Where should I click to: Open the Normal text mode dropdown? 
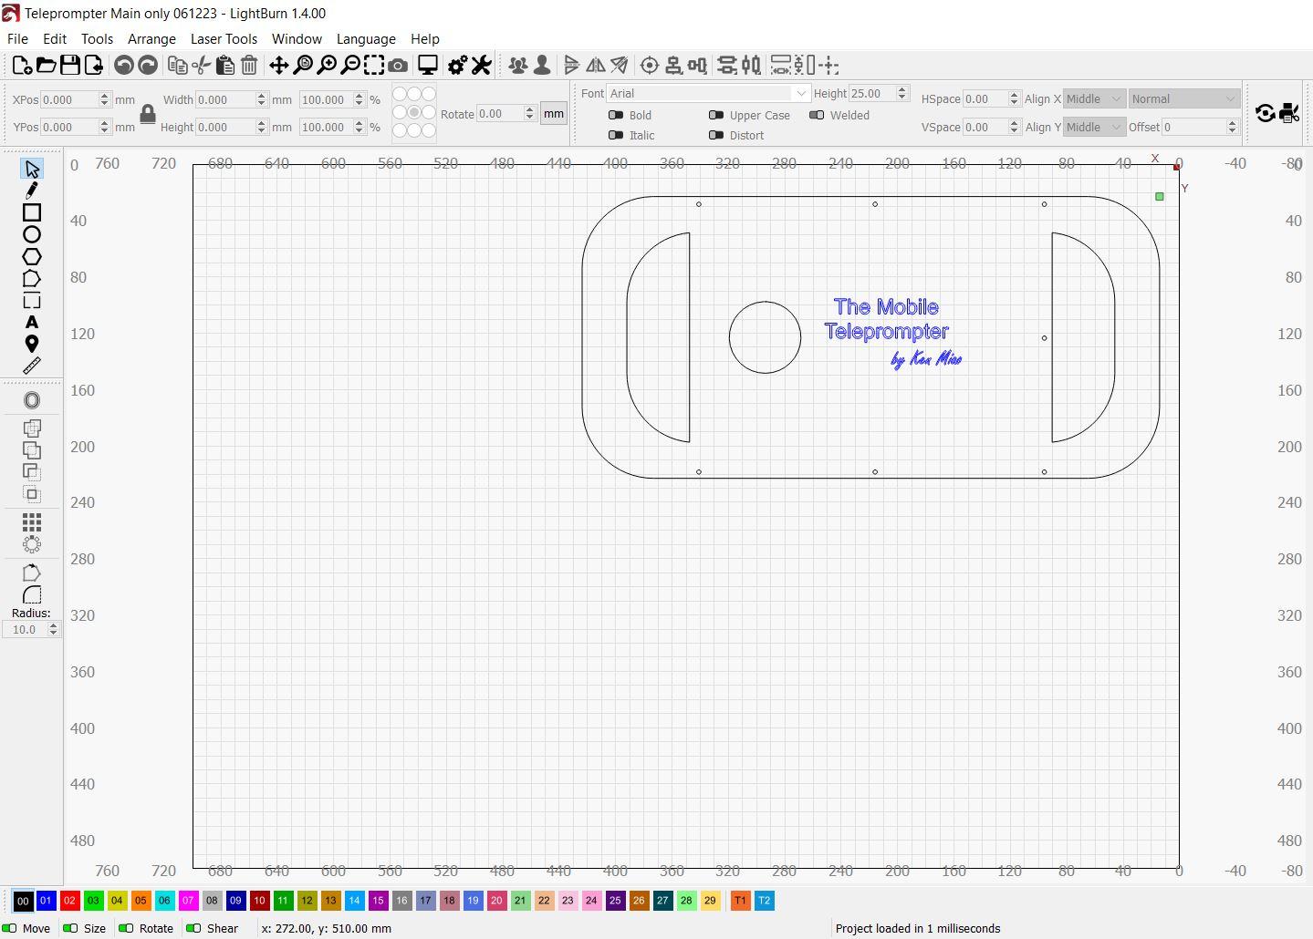pos(1183,98)
